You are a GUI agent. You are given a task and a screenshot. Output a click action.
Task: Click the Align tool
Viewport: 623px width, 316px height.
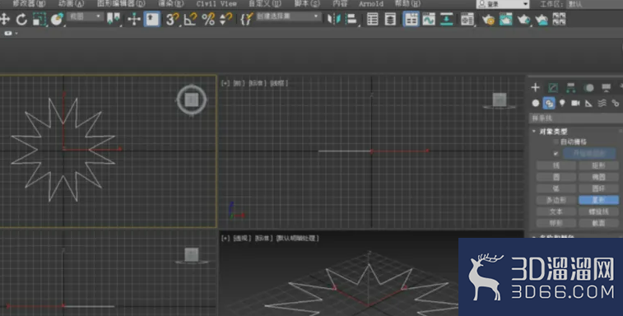click(x=351, y=19)
